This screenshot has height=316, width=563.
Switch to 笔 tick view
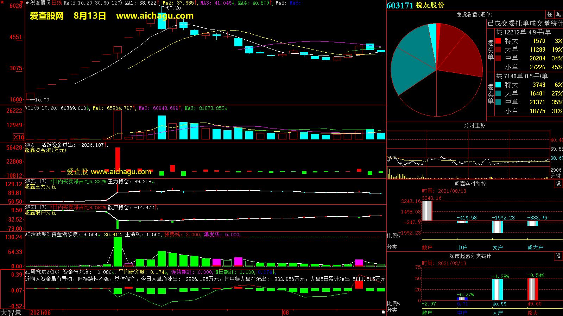[x=558, y=14]
